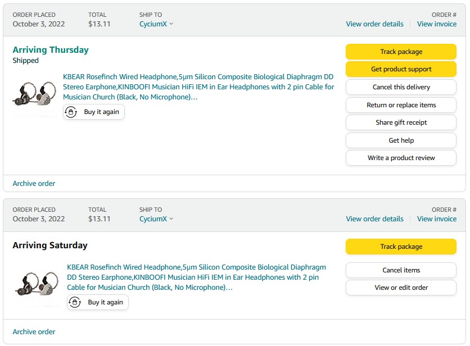
Task: View invoice for second order
Action: [x=436, y=219]
